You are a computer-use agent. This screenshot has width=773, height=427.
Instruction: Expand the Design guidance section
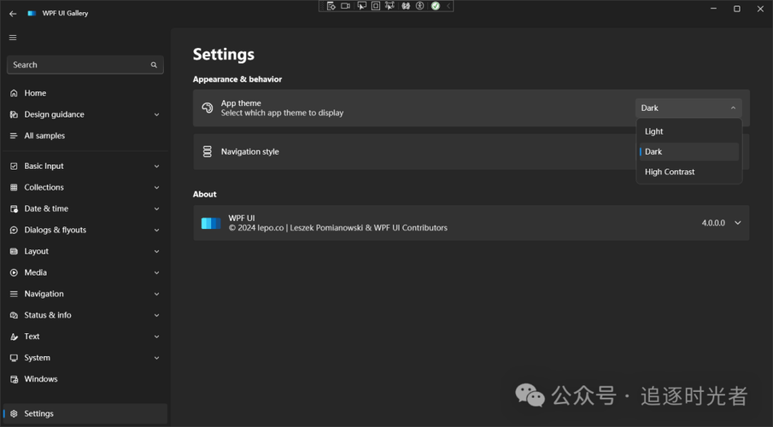(x=156, y=114)
